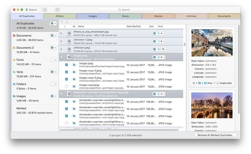Check the box for images copy.jpeg
This screenshot has width=251, height=154.
pos(67,86)
